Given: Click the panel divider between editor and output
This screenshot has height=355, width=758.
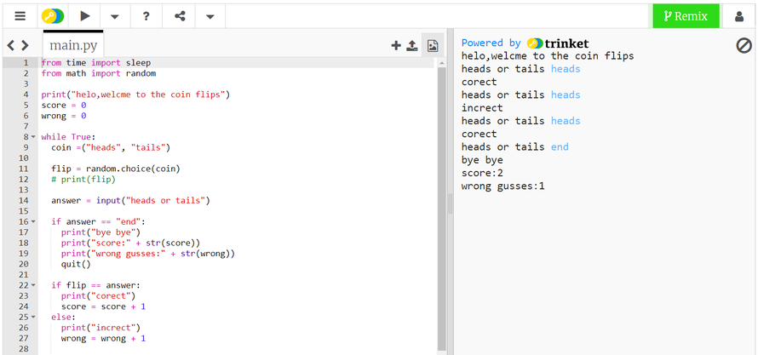Looking at the screenshot, I should [451, 203].
